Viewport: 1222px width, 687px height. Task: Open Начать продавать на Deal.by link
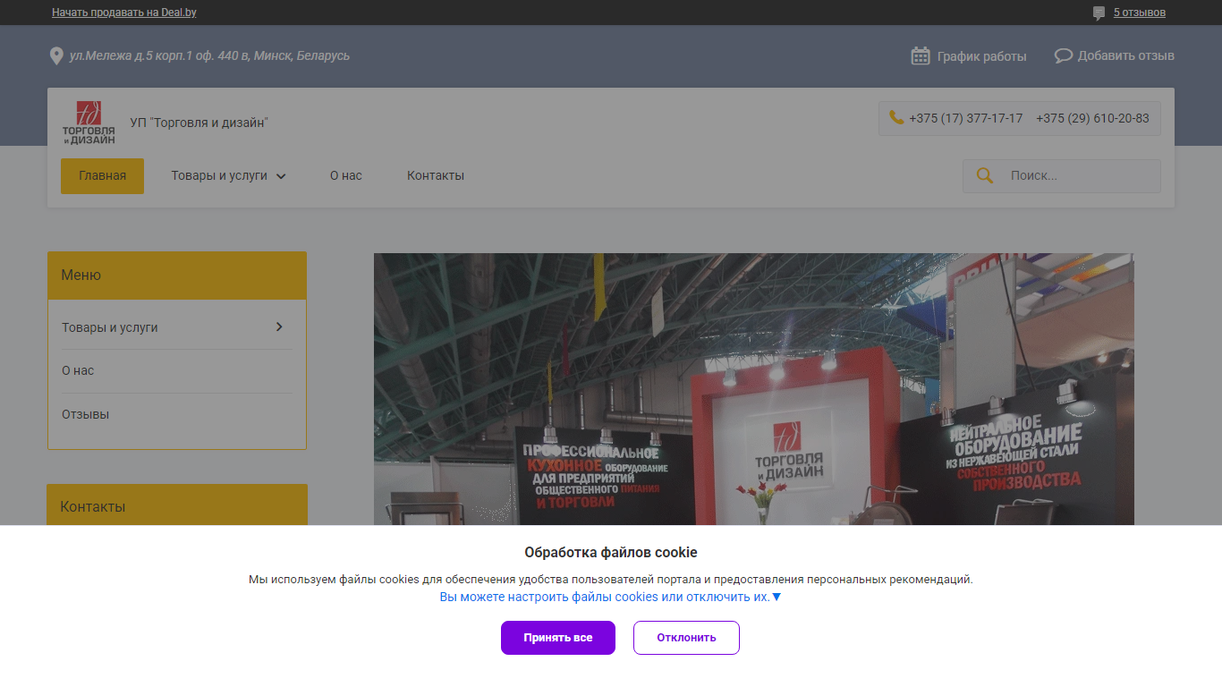(x=124, y=13)
